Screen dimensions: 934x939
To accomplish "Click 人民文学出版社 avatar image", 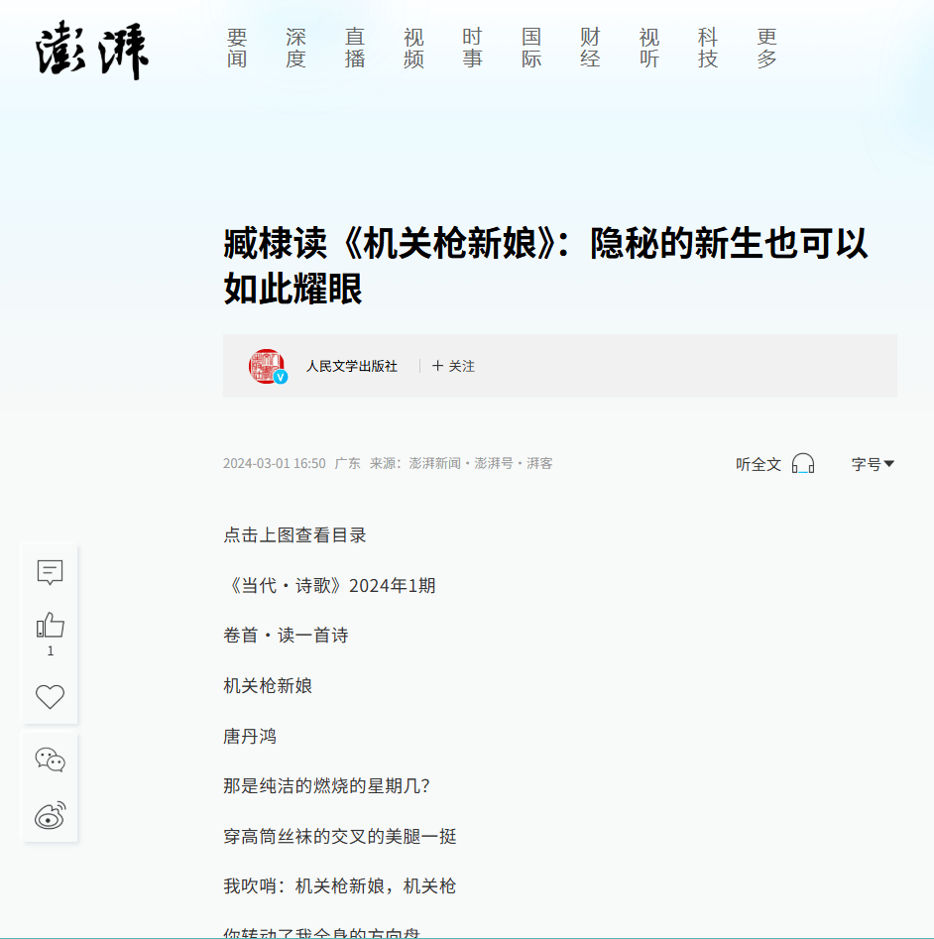I will coord(267,366).
